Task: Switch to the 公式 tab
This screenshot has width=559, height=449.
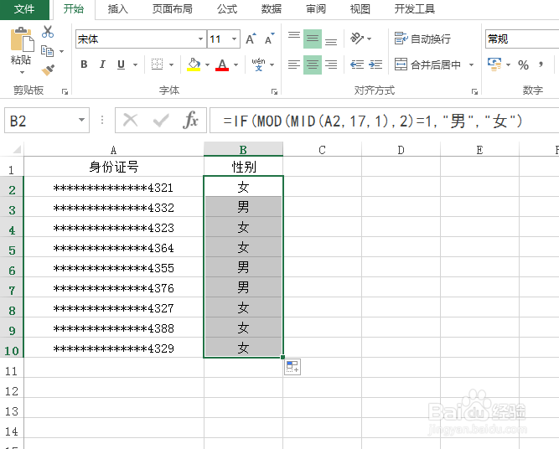Action: [227, 9]
